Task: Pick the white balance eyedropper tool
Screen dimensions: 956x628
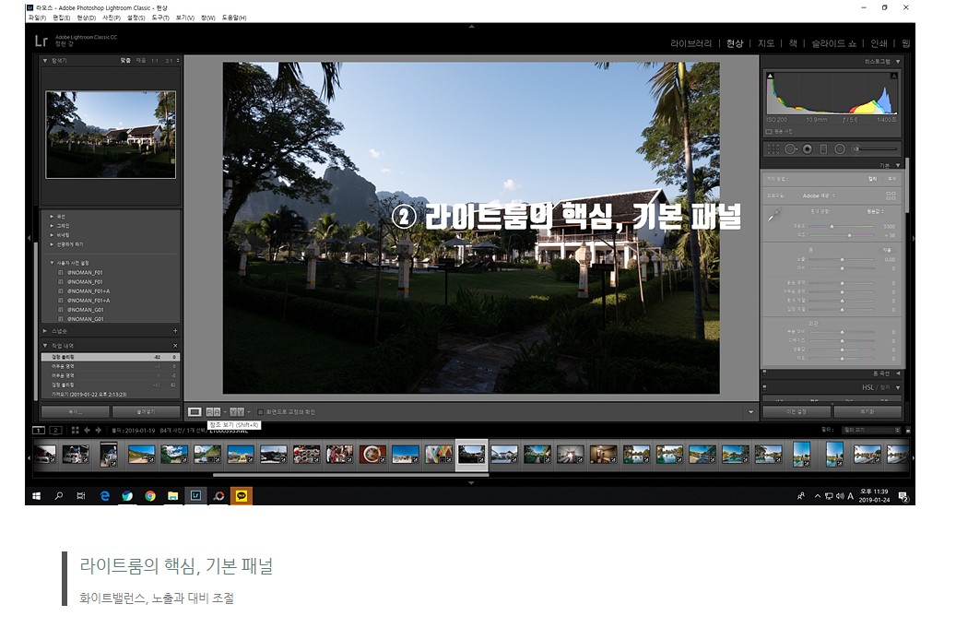Action: pos(774,215)
